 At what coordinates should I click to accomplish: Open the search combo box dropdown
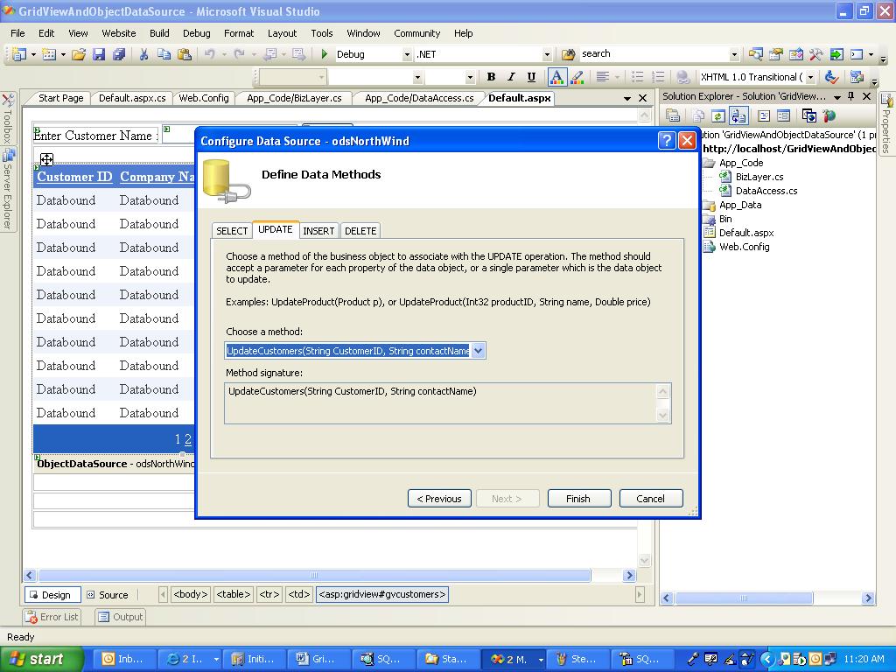[x=734, y=55]
